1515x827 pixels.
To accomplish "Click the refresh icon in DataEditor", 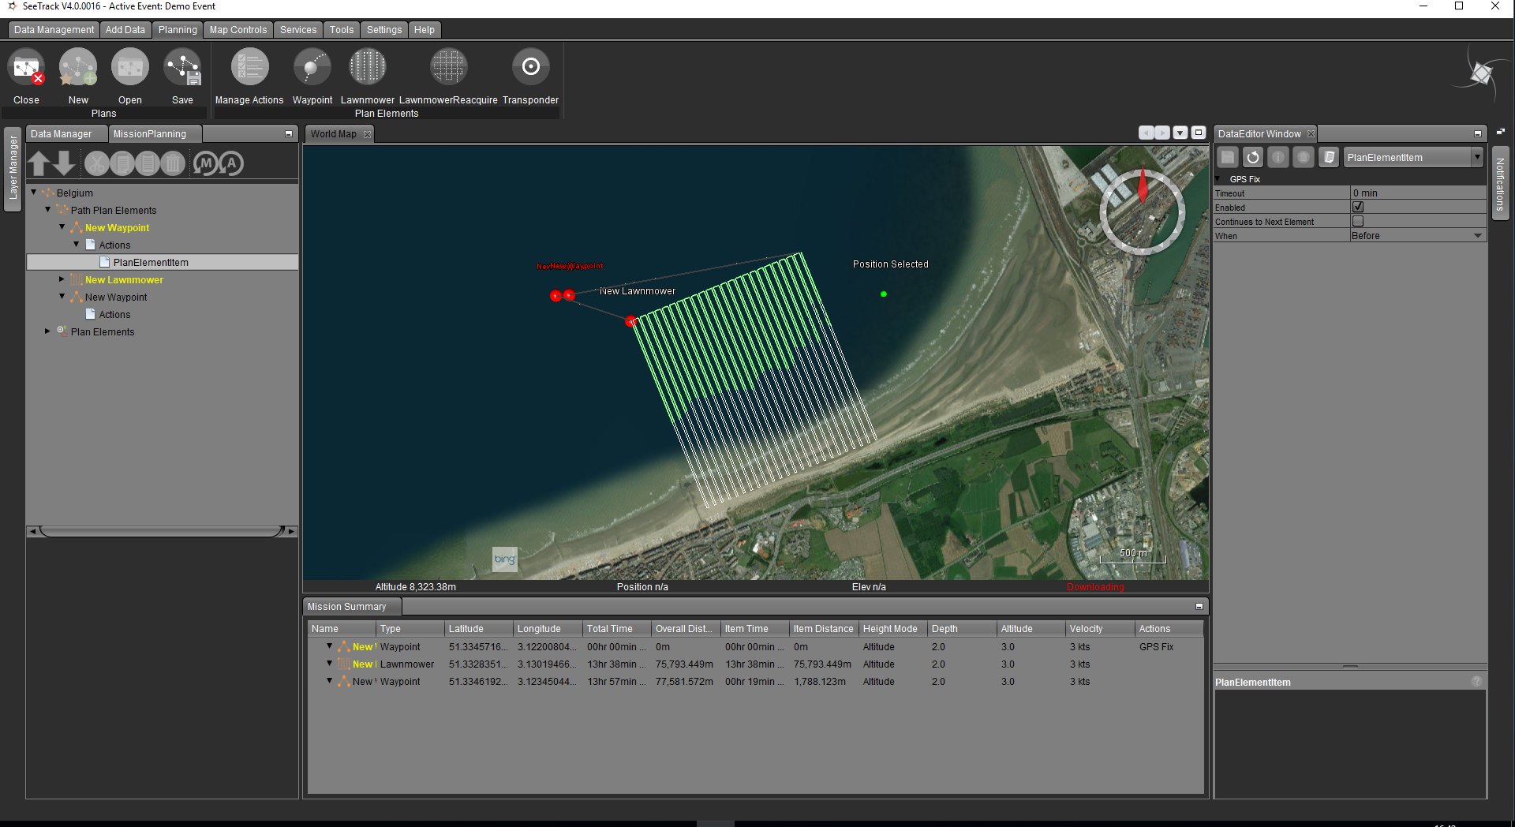I will click(1253, 157).
